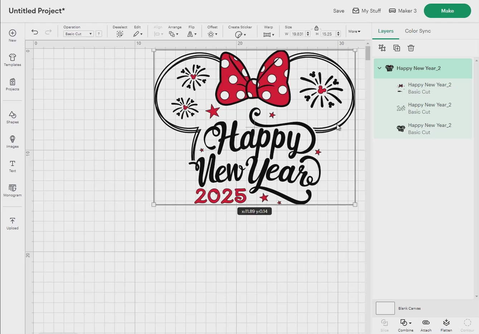
Task: Open the Flip dropdown
Action: click(x=192, y=34)
